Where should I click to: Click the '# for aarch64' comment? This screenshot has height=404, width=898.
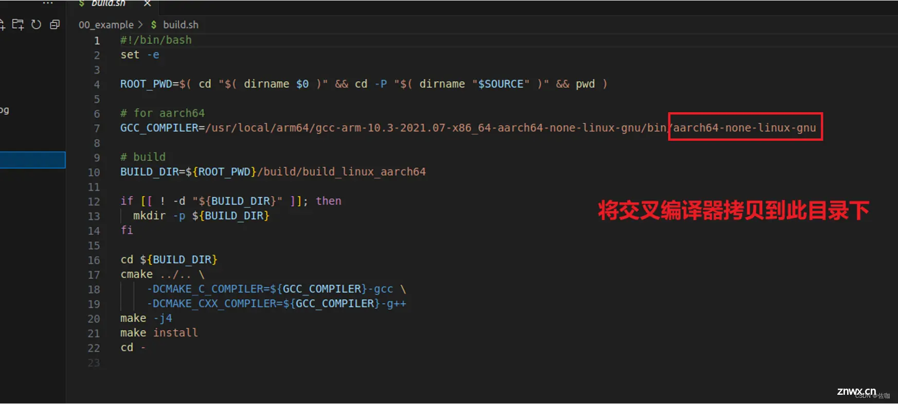coord(163,113)
